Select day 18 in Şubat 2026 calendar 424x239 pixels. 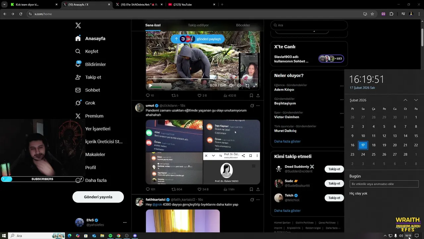(374, 145)
